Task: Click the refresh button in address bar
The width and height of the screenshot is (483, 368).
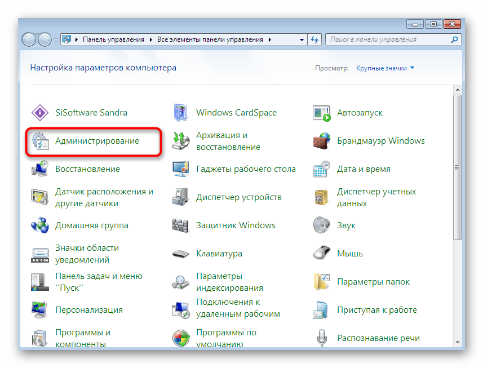Action: 314,39
